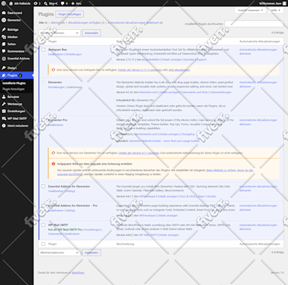Open the WordPress logo menu
288x285 pixels.
point(4,3)
